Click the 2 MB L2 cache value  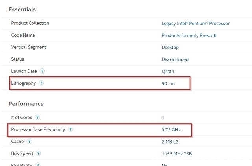point(170,142)
